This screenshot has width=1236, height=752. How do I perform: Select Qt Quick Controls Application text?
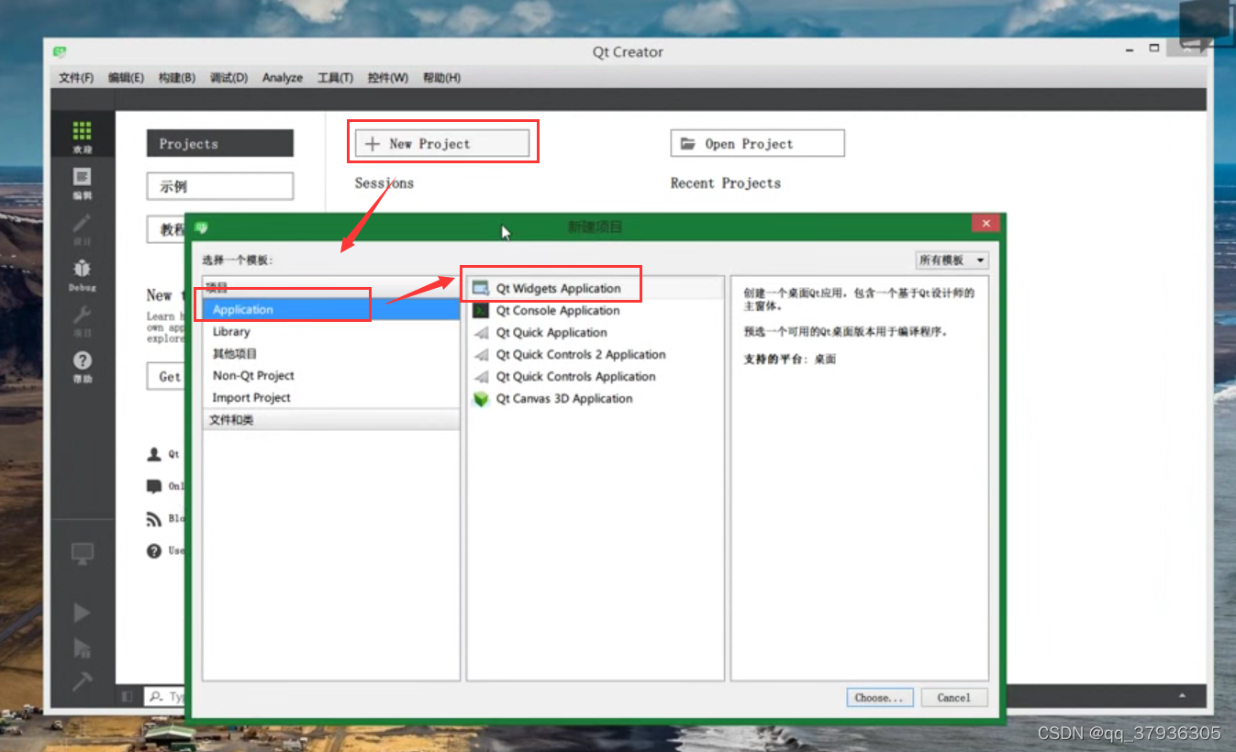coord(576,376)
